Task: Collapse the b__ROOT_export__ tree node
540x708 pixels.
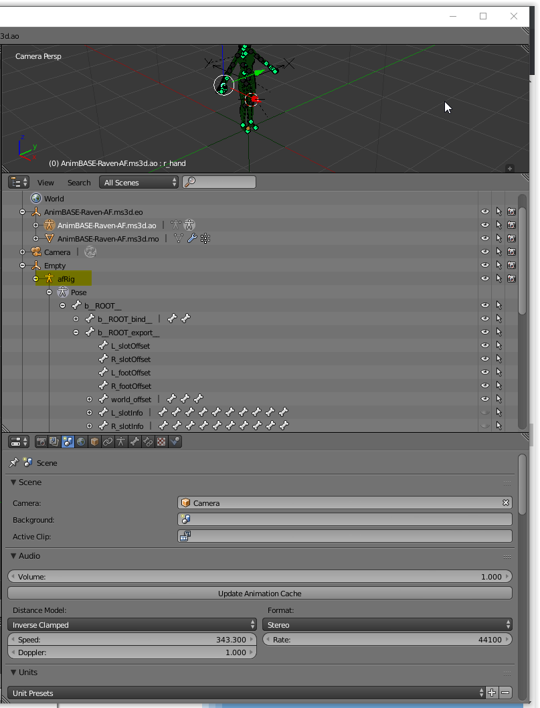Action: pyautogui.click(x=76, y=332)
